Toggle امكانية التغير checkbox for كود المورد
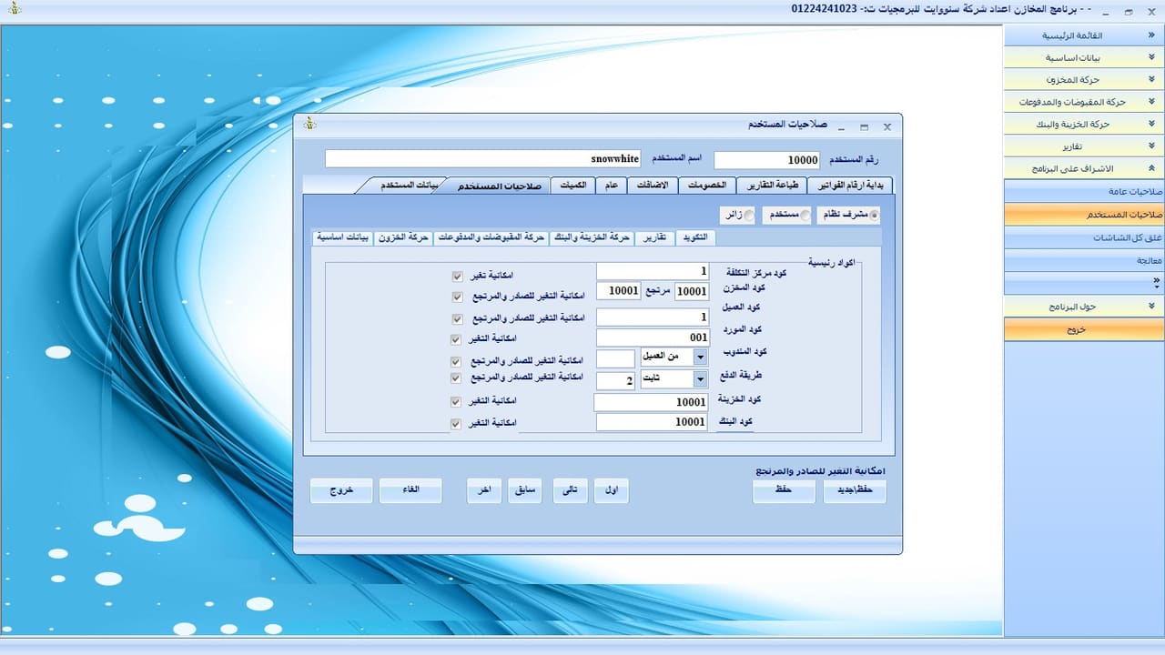The height and width of the screenshot is (655, 1165). tap(457, 339)
